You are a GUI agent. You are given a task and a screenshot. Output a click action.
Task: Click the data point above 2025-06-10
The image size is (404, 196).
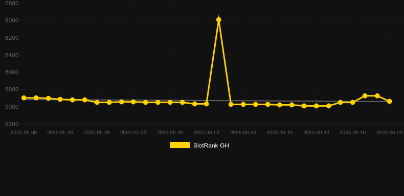pyautogui.click(x=280, y=105)
